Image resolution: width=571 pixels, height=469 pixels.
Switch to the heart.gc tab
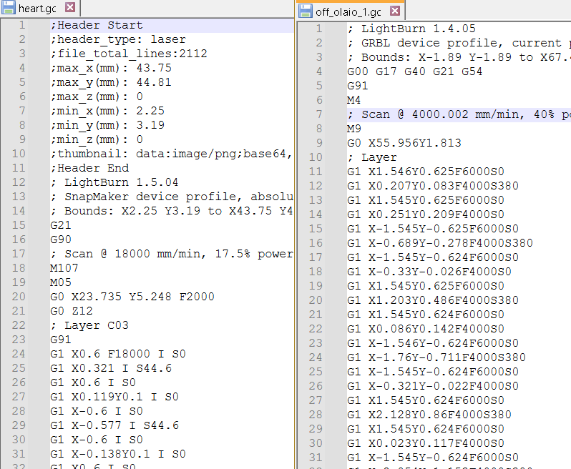click(x=37, y=7)
